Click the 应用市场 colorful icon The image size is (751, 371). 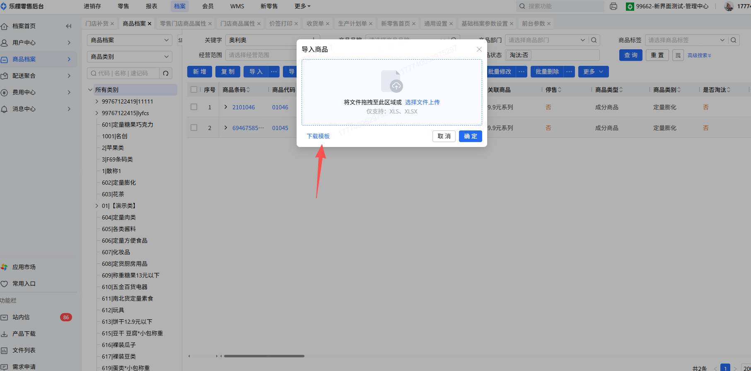point(5,267)
